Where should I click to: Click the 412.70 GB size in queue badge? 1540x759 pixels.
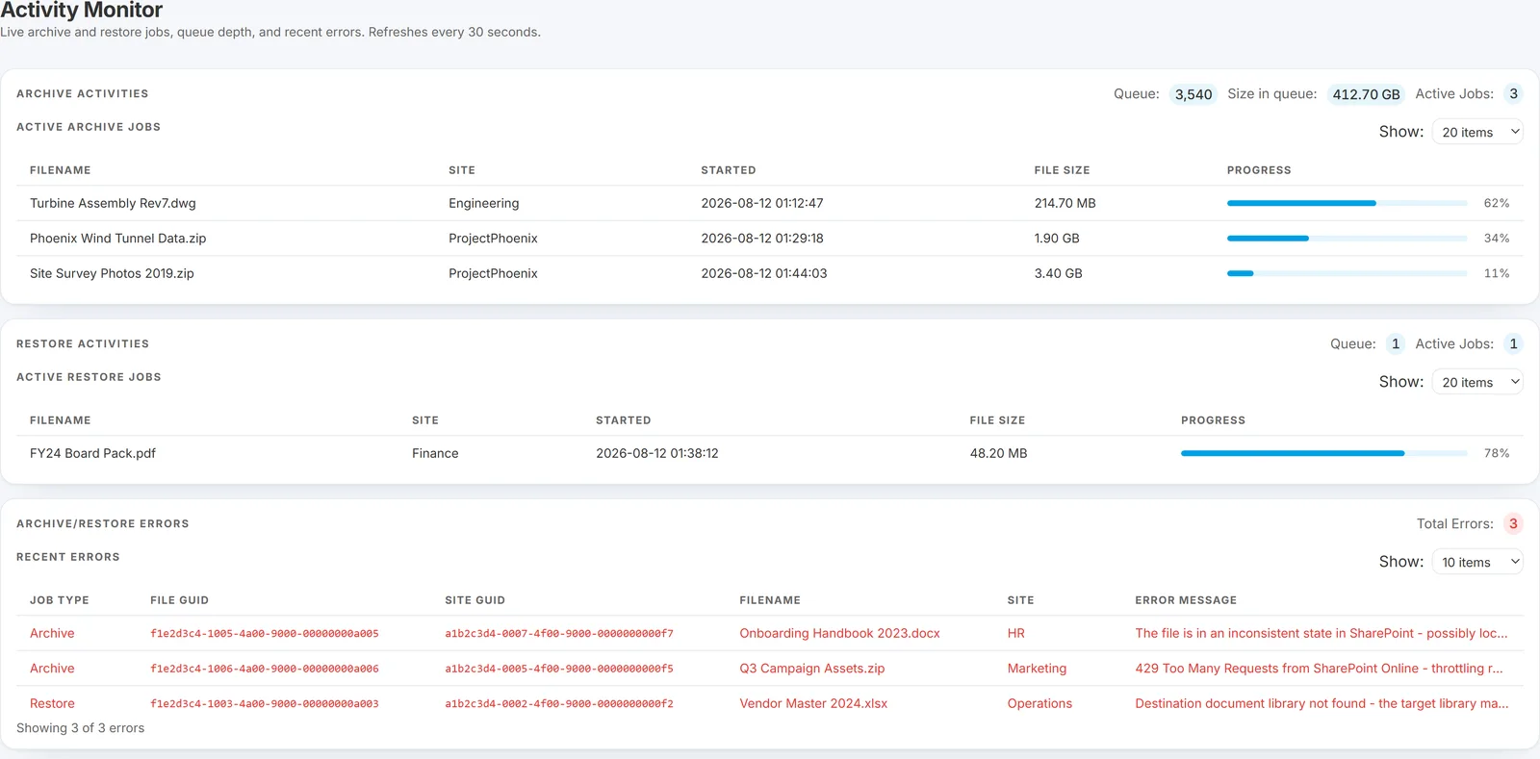tap(1366, 94)
